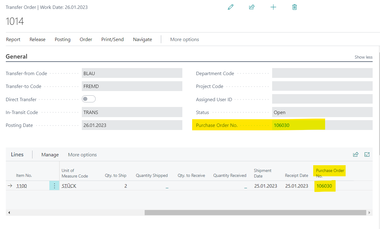380x229 pixels.
Task: Click the Quantity Received cell in the 1100 row
Action: click(230, 186)
